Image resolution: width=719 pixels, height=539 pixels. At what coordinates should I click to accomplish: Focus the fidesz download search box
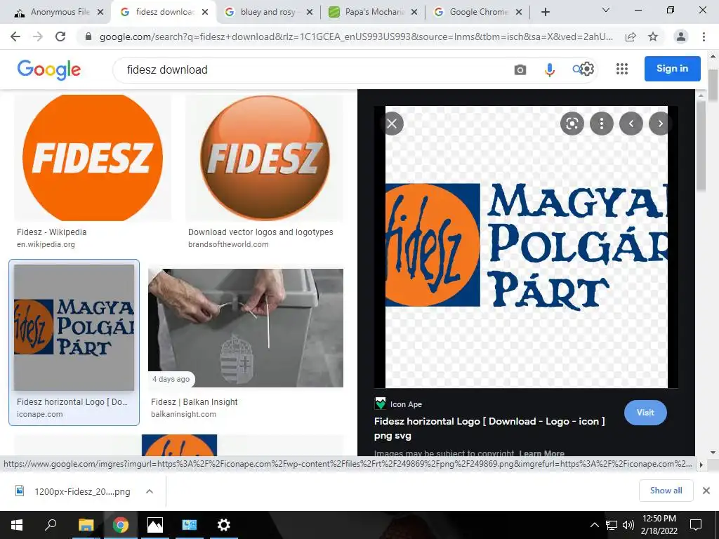(312, 69)
